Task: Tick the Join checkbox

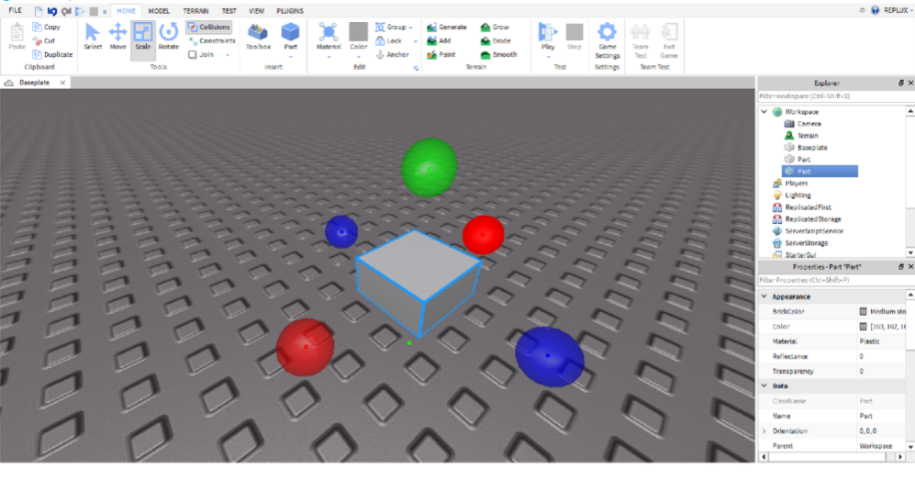Action: click(193, 54)
